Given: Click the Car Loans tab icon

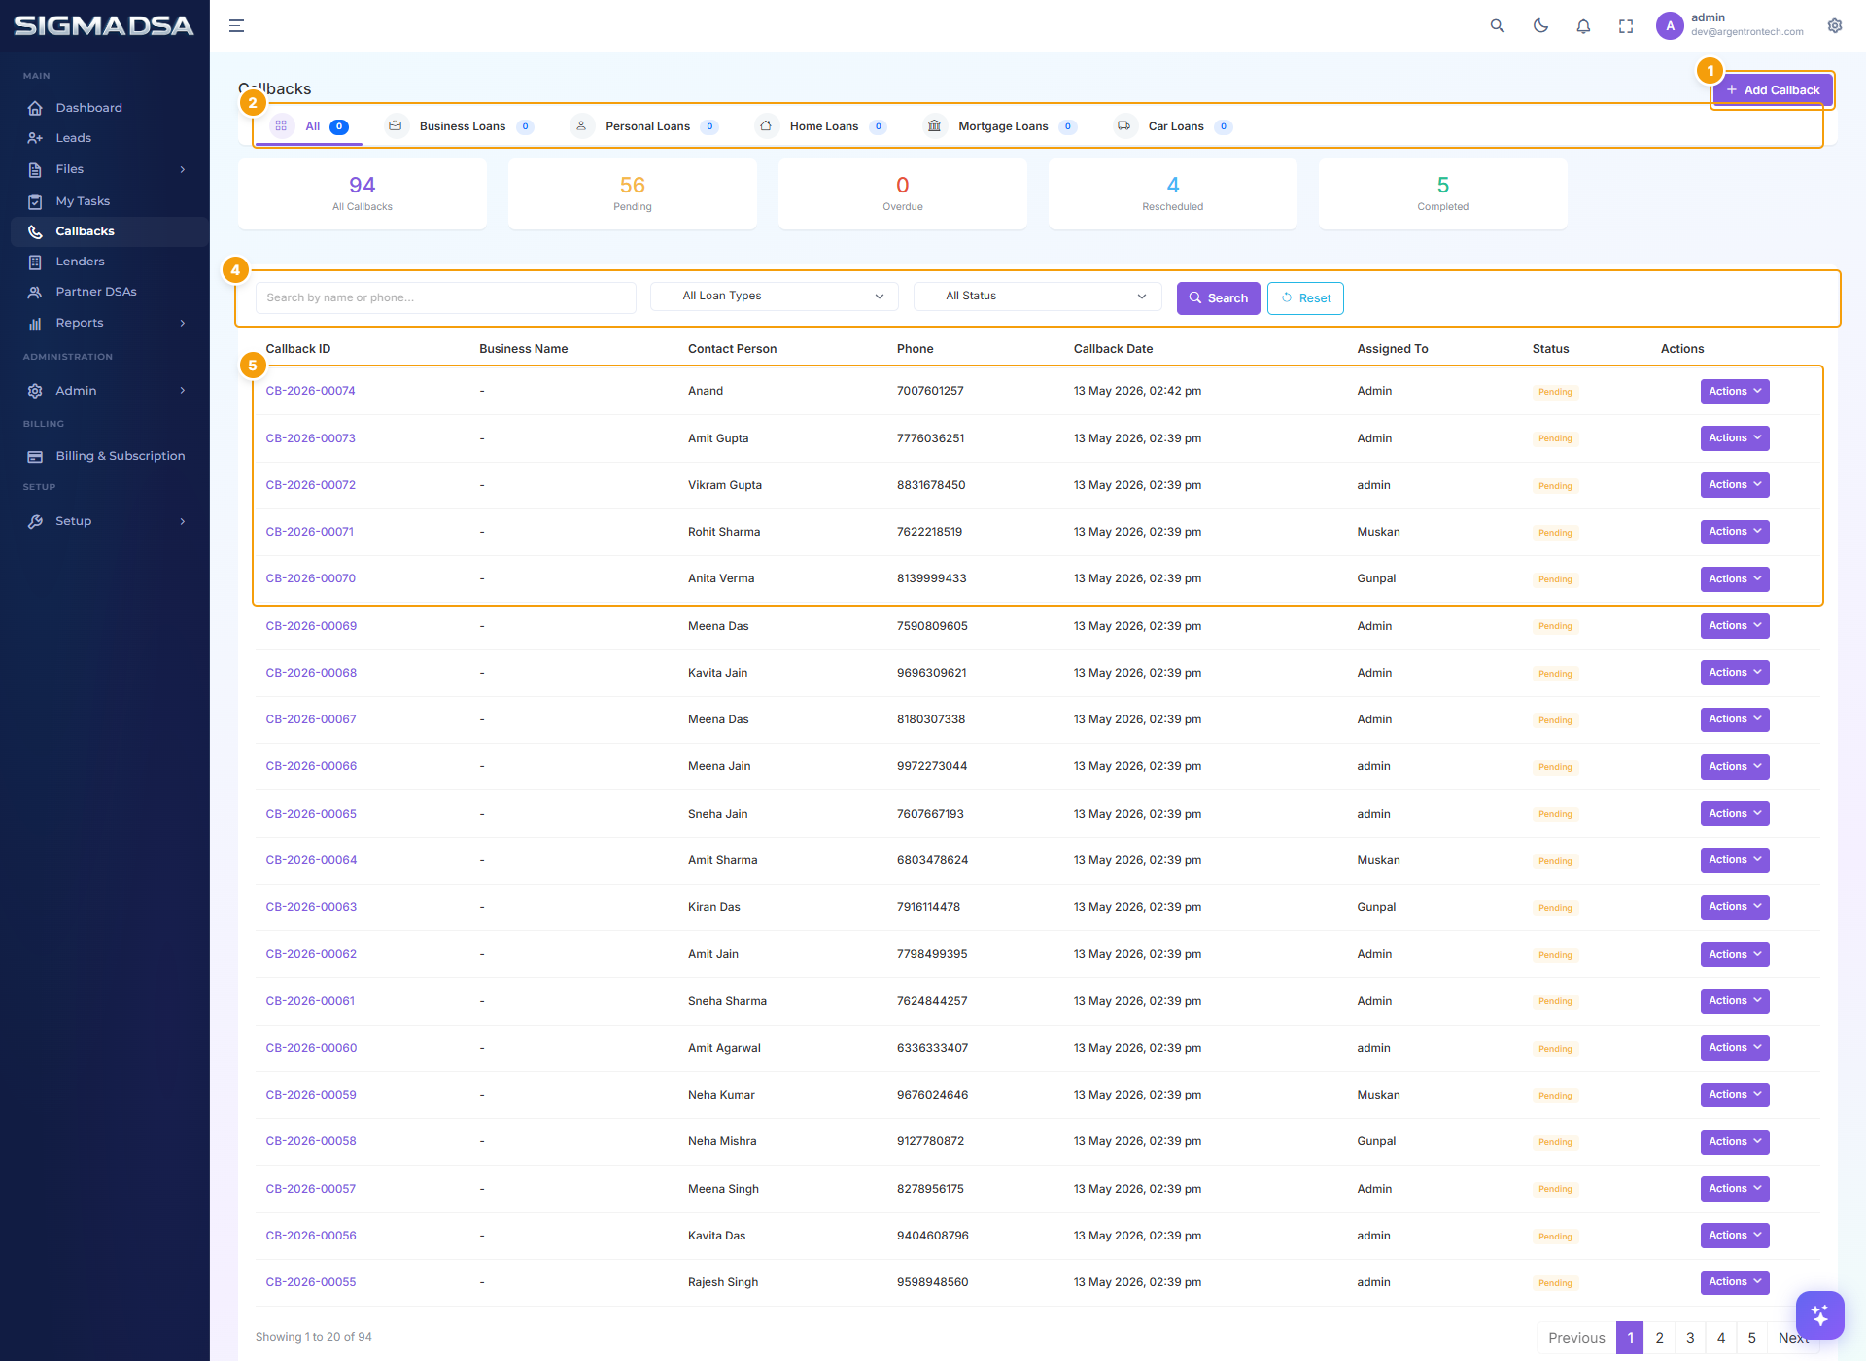Looking at the screenshot, I should pyautogui.click(x=1124, y=126).
